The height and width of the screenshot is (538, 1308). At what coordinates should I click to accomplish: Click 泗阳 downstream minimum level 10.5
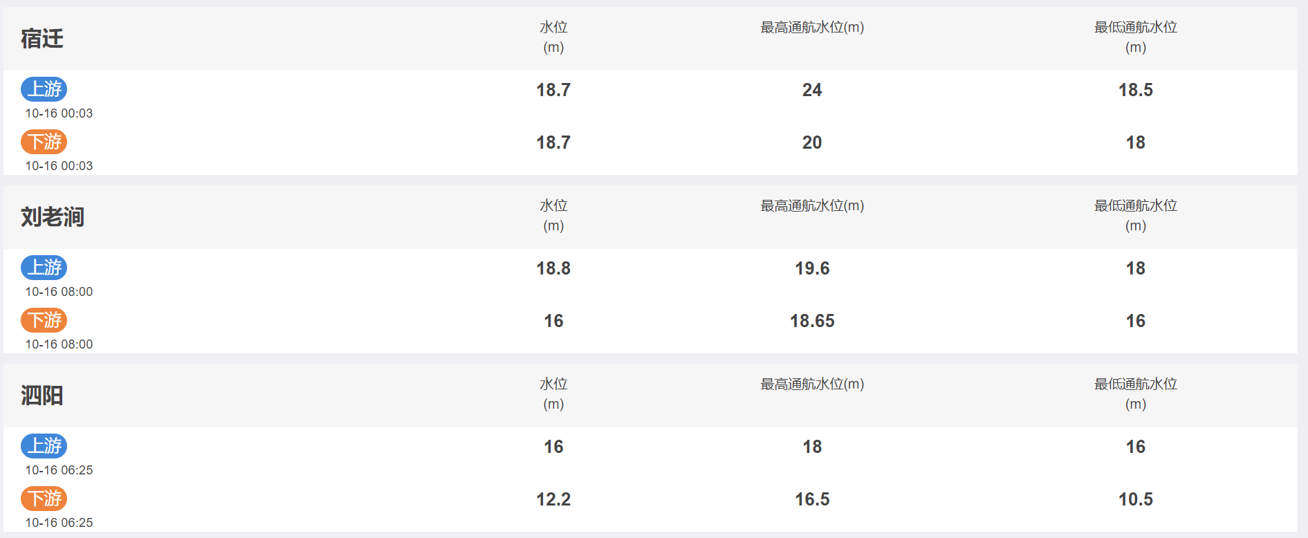tap(1136, 499)
